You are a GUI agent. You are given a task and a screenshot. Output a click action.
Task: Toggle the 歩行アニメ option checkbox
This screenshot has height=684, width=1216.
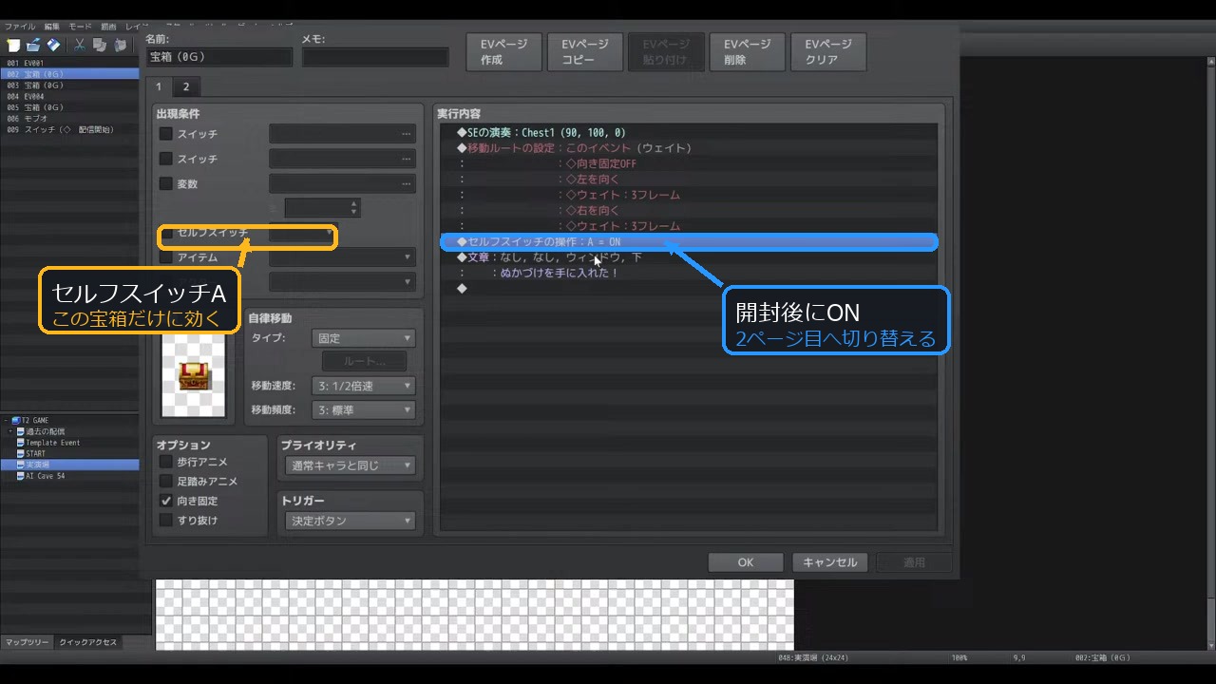(x=166, y=462)
